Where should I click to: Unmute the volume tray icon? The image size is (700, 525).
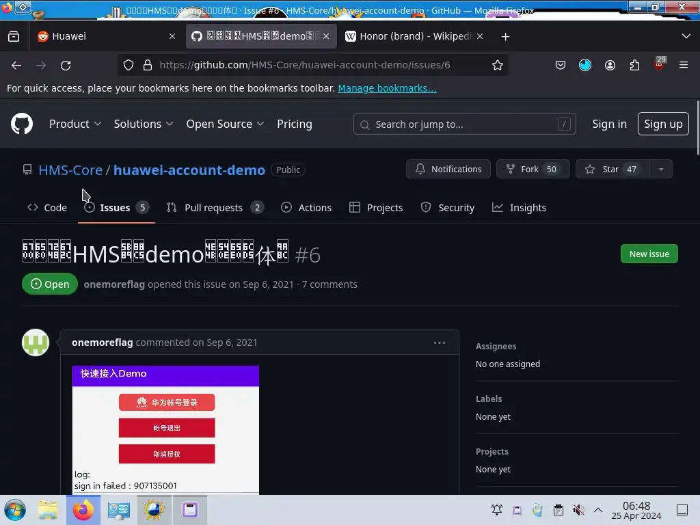[578, 510]
